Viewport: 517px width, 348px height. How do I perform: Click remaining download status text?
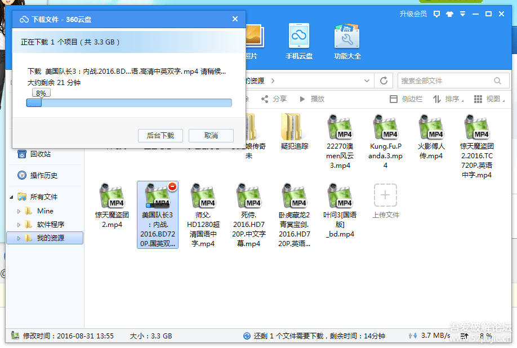click(x=319, y=336)
